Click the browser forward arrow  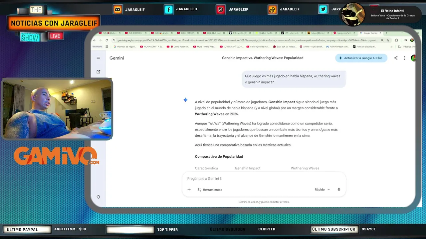tap(101, 40)
